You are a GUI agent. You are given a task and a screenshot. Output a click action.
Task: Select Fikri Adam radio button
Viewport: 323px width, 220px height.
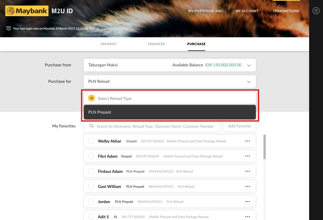coord(91,156)
